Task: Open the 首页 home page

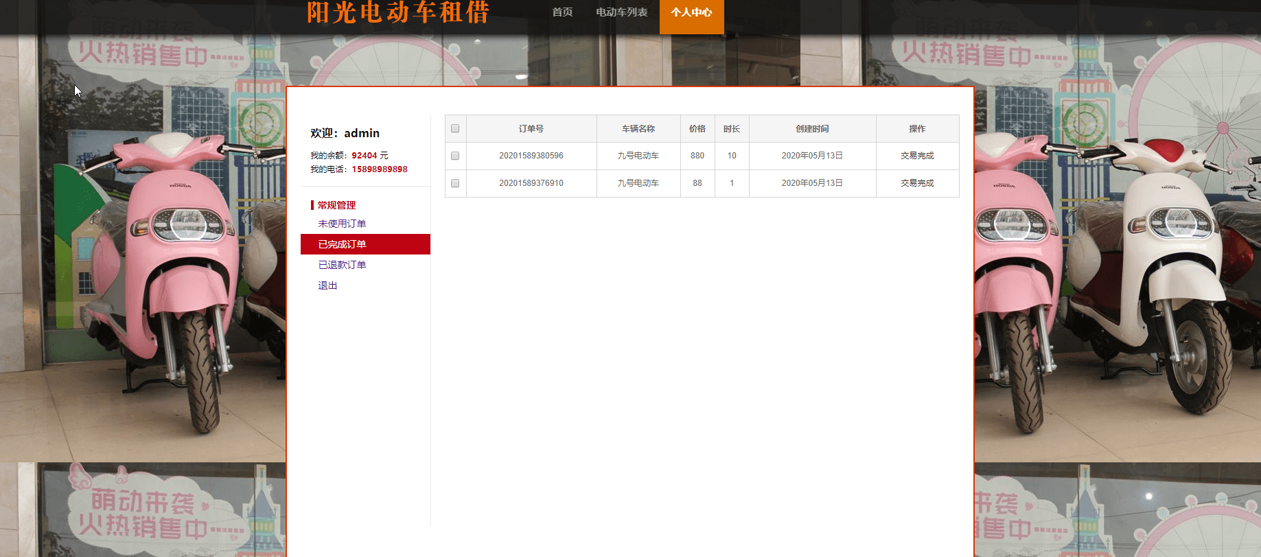Action: (562, 12)
